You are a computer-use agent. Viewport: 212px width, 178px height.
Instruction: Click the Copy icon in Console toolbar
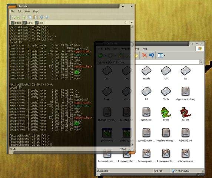[30, 17]
